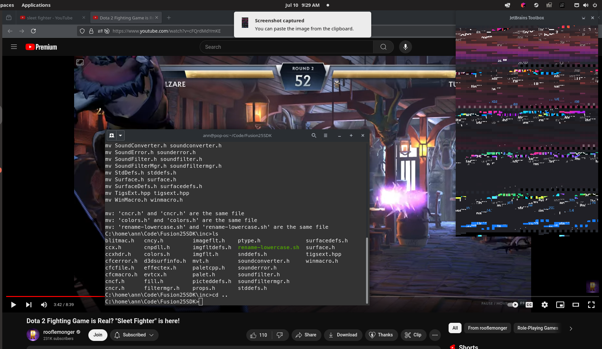Mute the video volume
This screenshot has height=349, width=602.
[x=44, y=305]
